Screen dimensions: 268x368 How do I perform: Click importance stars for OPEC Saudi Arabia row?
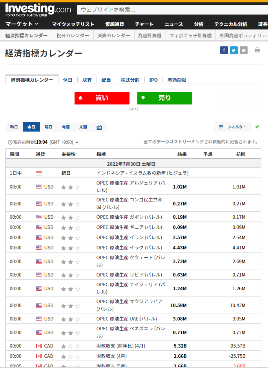pos(71,306)
